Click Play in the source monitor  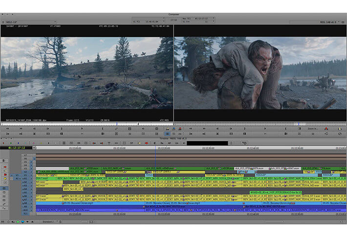[x=82, y=129]
